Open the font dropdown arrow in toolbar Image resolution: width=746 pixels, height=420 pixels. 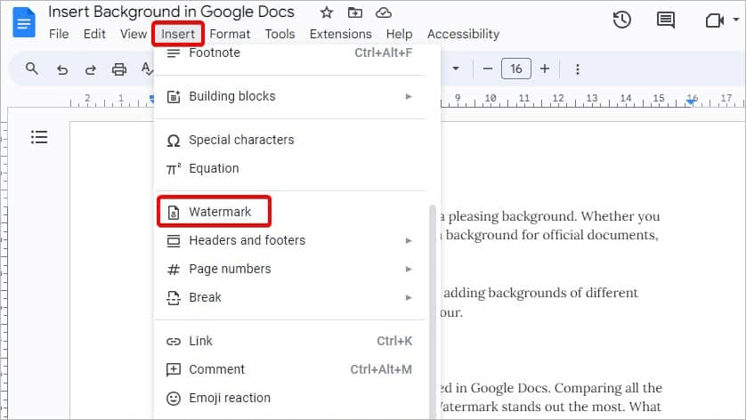point(455,69)
